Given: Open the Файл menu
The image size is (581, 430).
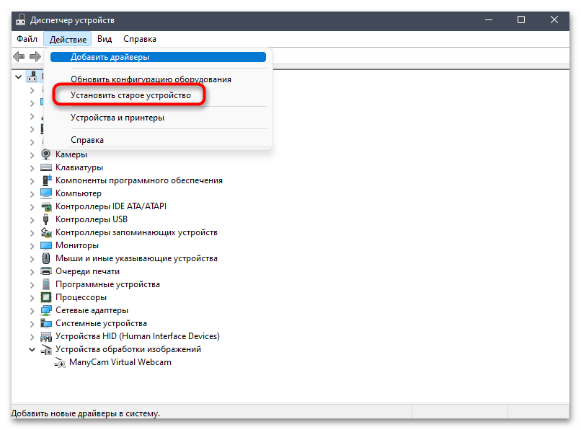Looking at the screenshot, I should tap(27, 39).
